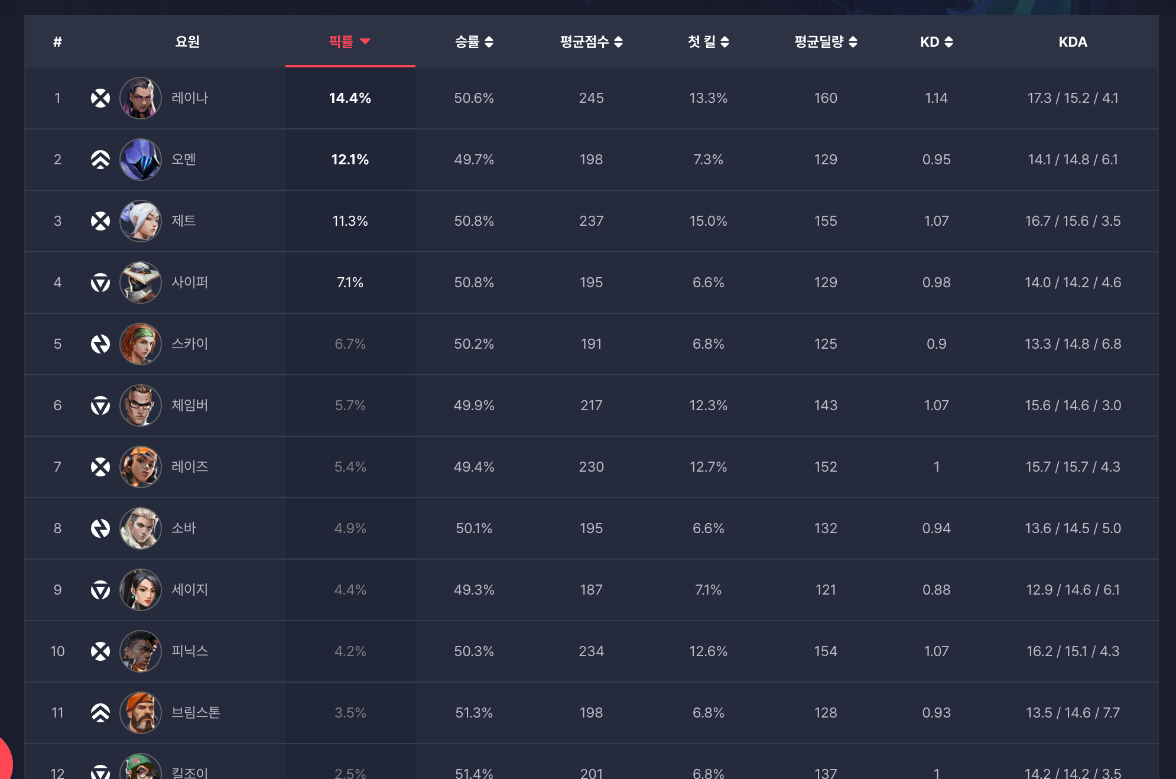Sort by 평균딜량 column header
The image size is (1176, 779).
[x=825, y=41]
